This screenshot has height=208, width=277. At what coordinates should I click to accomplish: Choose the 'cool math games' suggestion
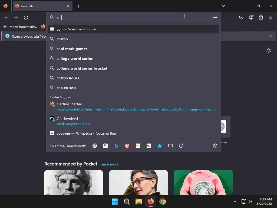[x=134, y=49]
